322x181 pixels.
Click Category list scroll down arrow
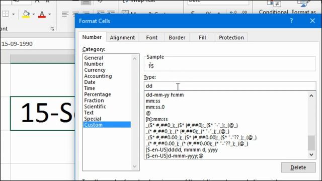click(x=134, y=166)
